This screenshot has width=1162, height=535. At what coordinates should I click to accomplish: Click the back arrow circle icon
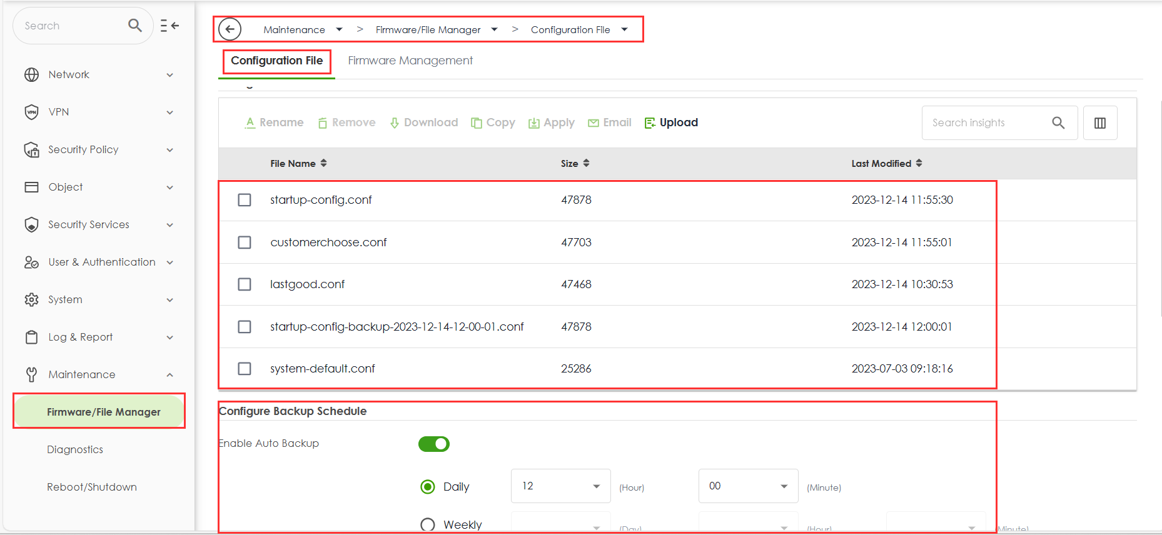pos(230,29)
